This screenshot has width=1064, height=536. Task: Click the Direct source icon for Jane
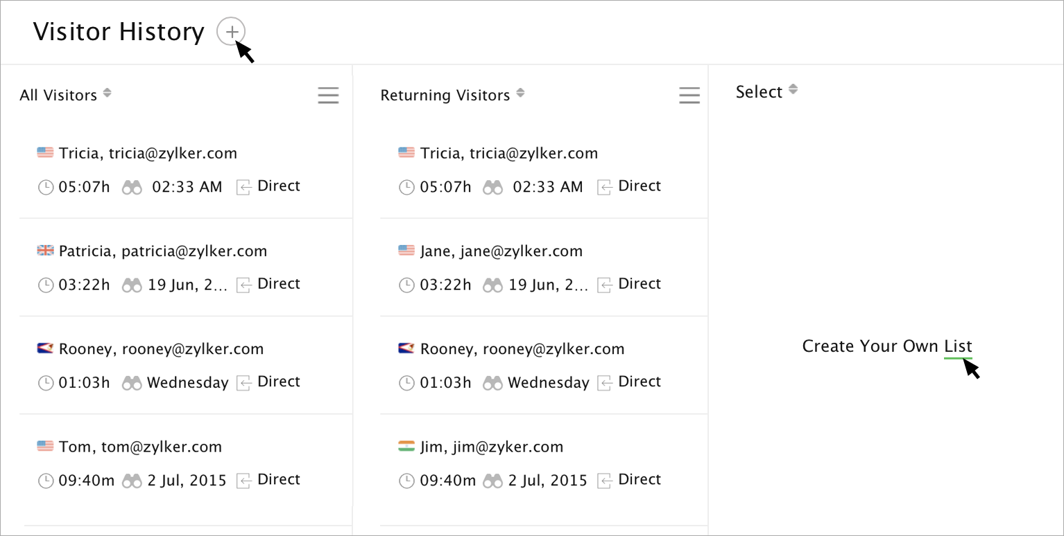(x=605, y=285)
